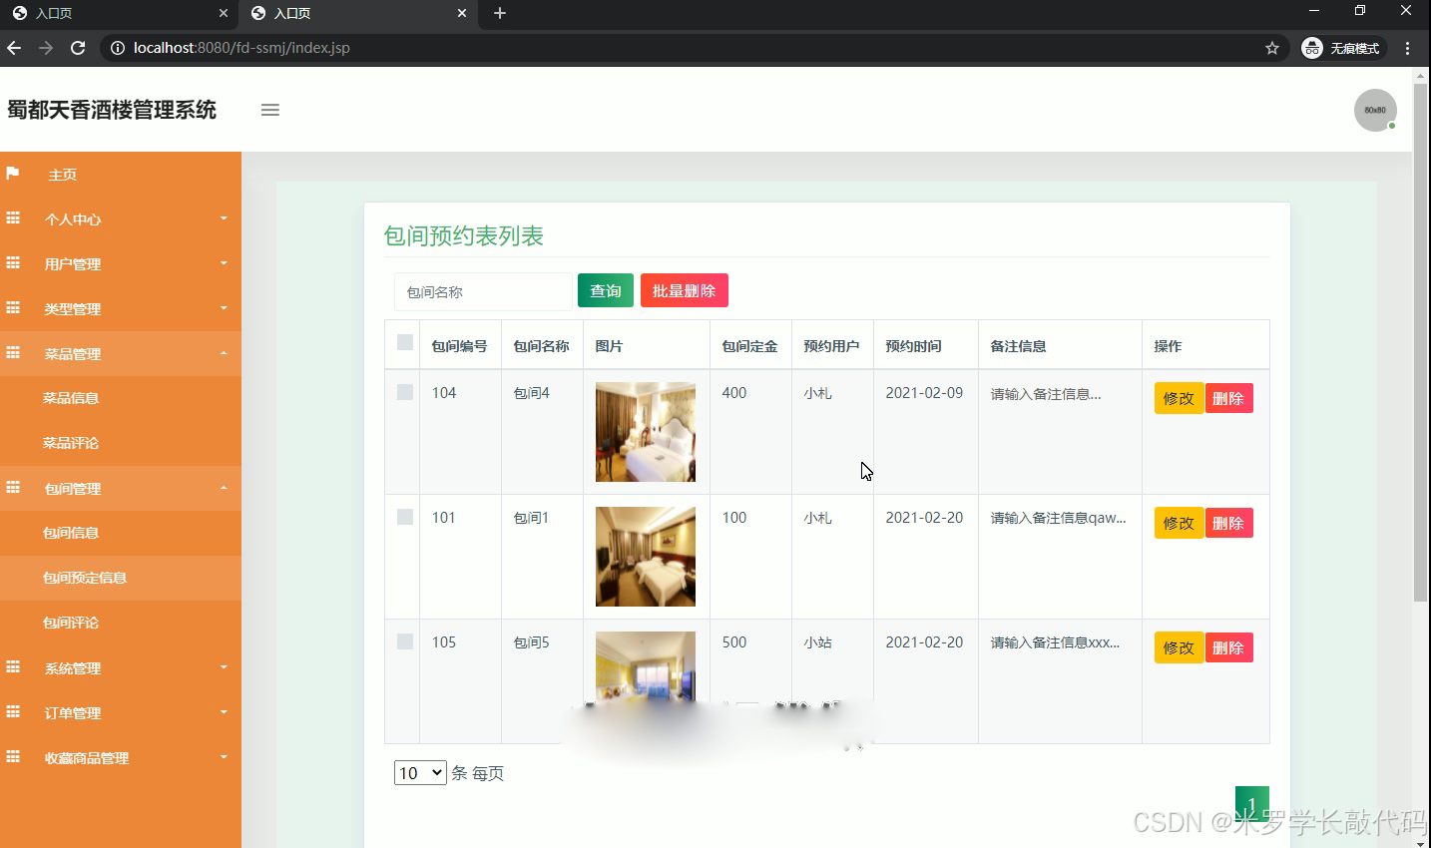Open the per-page count dropdown showing 10
The image size is (1431, 848).
point(419,772)
